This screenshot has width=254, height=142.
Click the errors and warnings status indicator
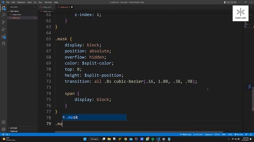coord(6,135)
